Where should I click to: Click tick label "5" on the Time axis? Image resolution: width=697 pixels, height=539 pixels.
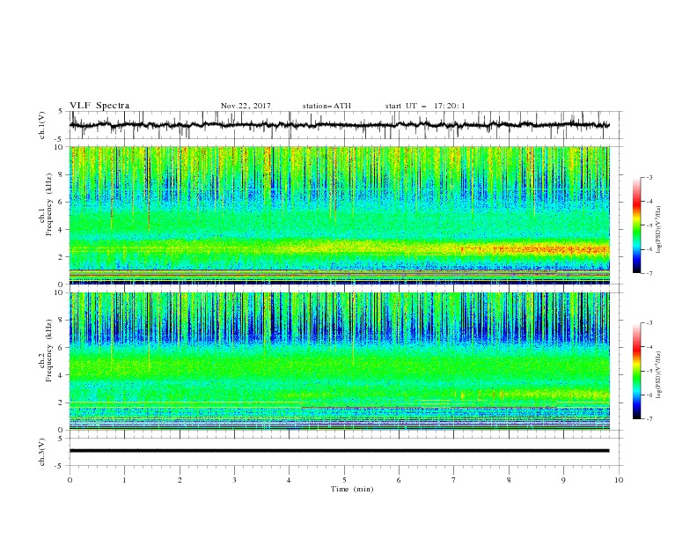(x=344, y=480)
